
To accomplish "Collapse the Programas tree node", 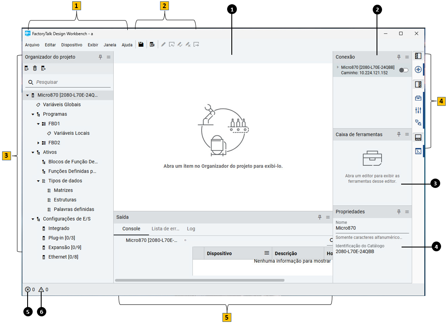I will coord(33,114).
